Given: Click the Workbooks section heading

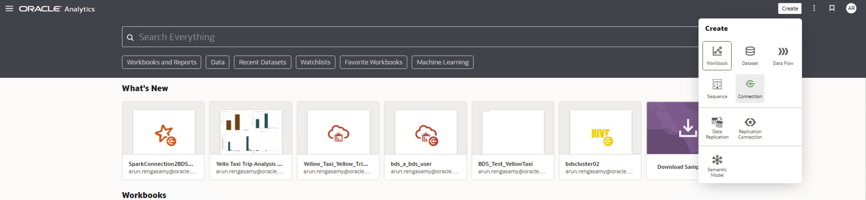Looking at the screenshot, I should click(144, 195).
